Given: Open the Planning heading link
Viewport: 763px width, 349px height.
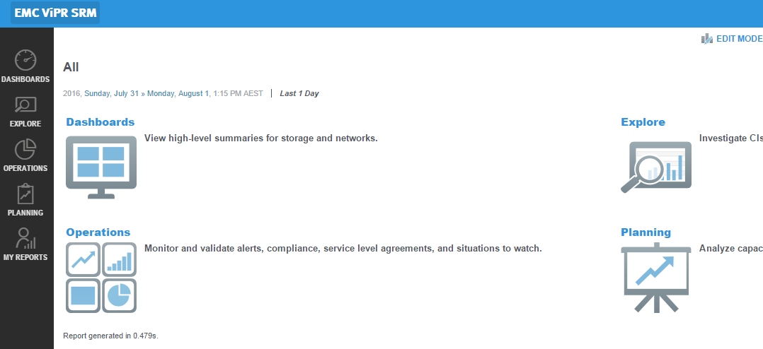Looking at the screenshot, I should click(x=646, y=232).
